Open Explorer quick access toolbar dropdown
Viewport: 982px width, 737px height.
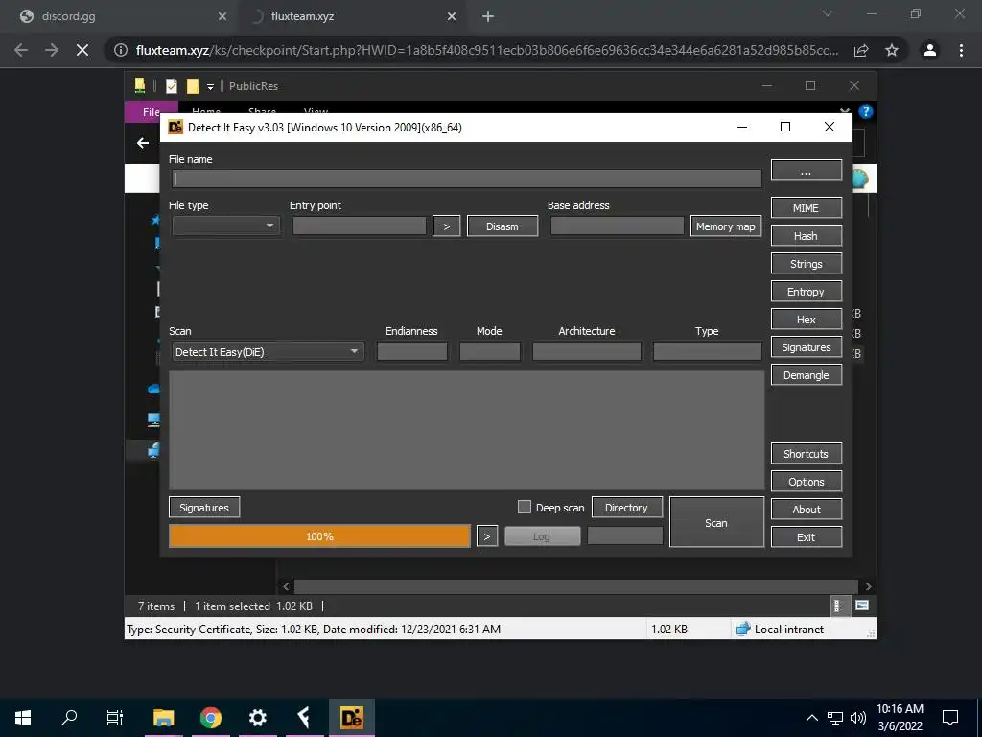click(210, 86)
